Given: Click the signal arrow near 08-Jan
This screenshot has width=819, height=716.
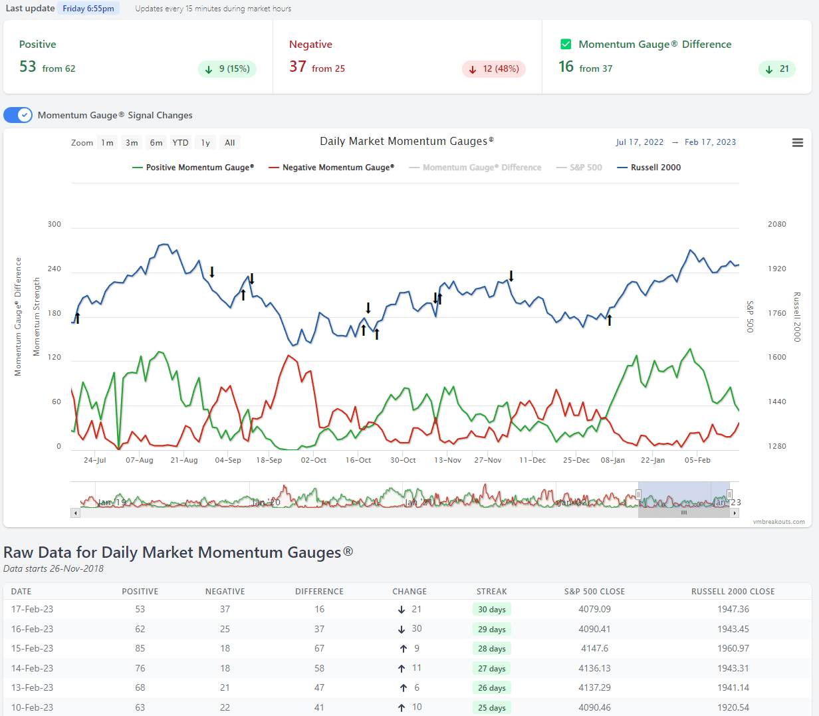Looking at the screenshot, I should tap(609, 320).
